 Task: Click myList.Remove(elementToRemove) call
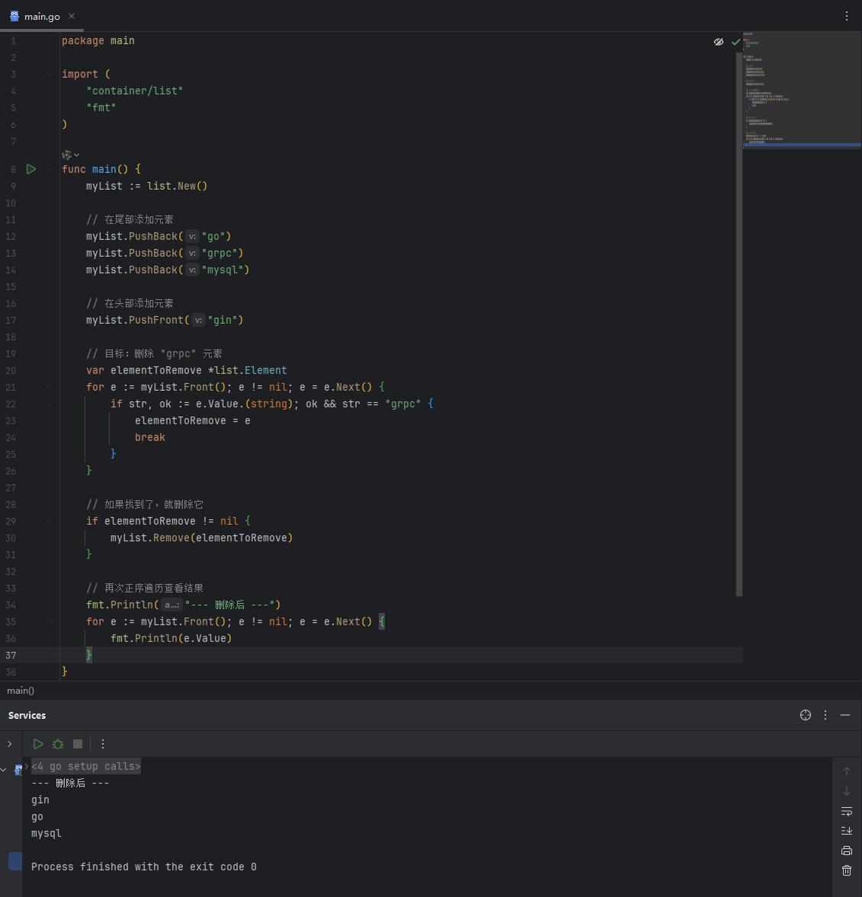(202, 538)
